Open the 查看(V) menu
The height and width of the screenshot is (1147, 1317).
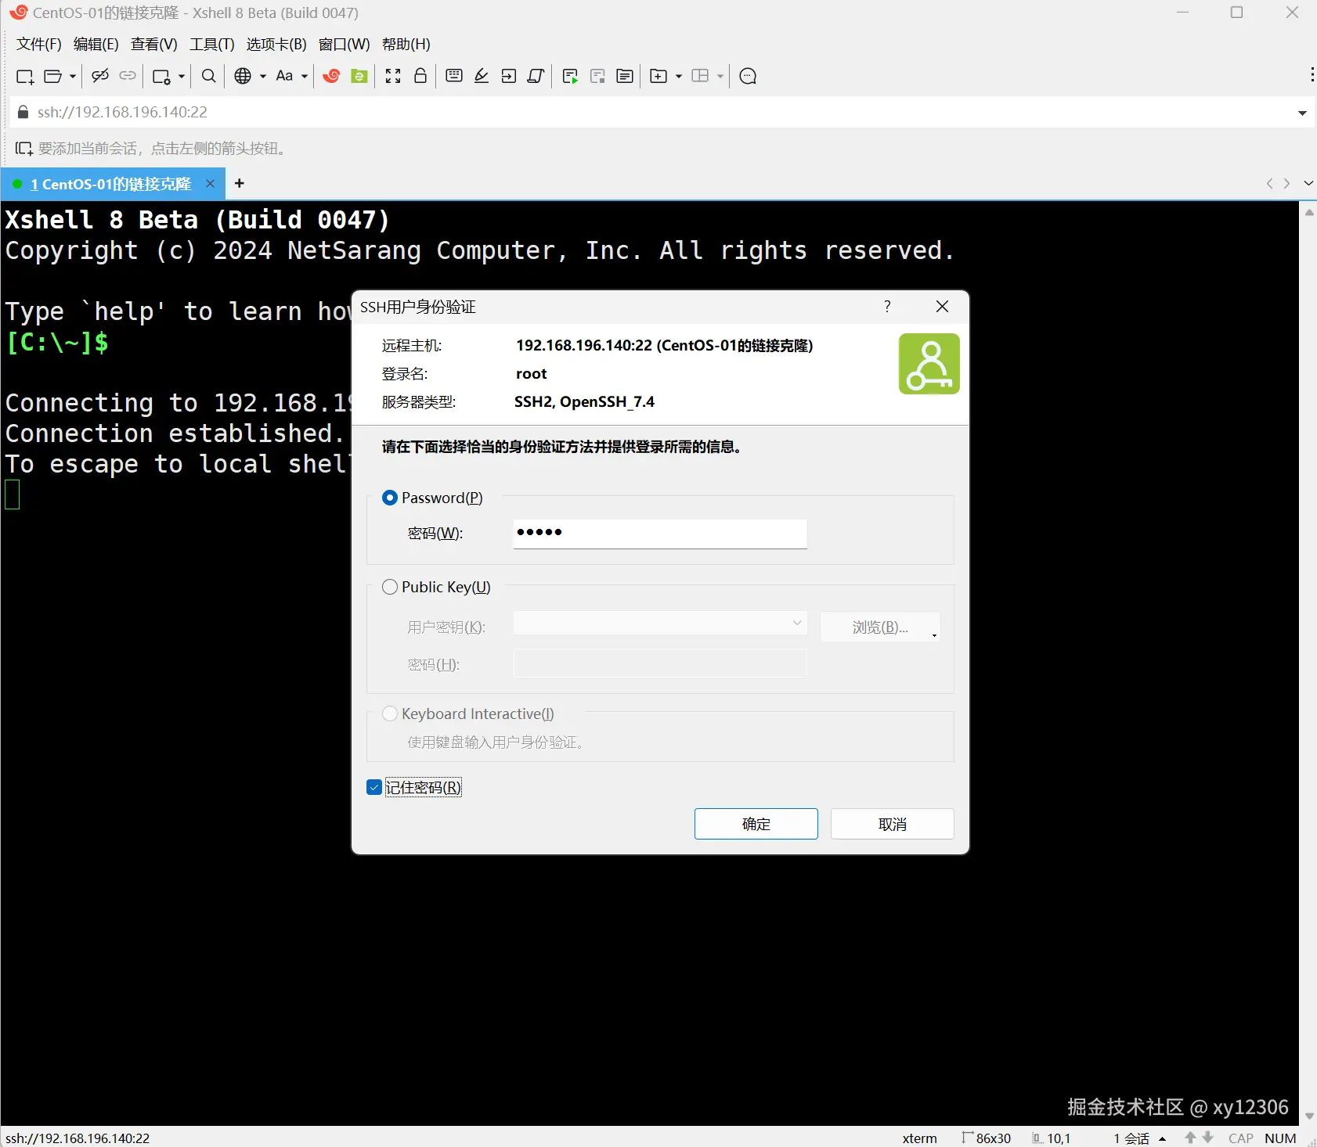click(154, 44)
